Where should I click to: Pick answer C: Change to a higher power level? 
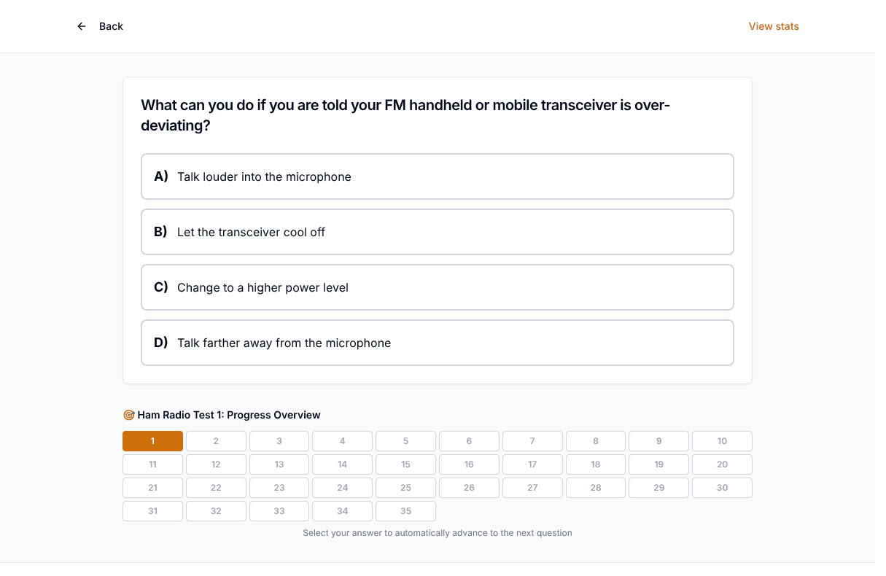point(438,287)
